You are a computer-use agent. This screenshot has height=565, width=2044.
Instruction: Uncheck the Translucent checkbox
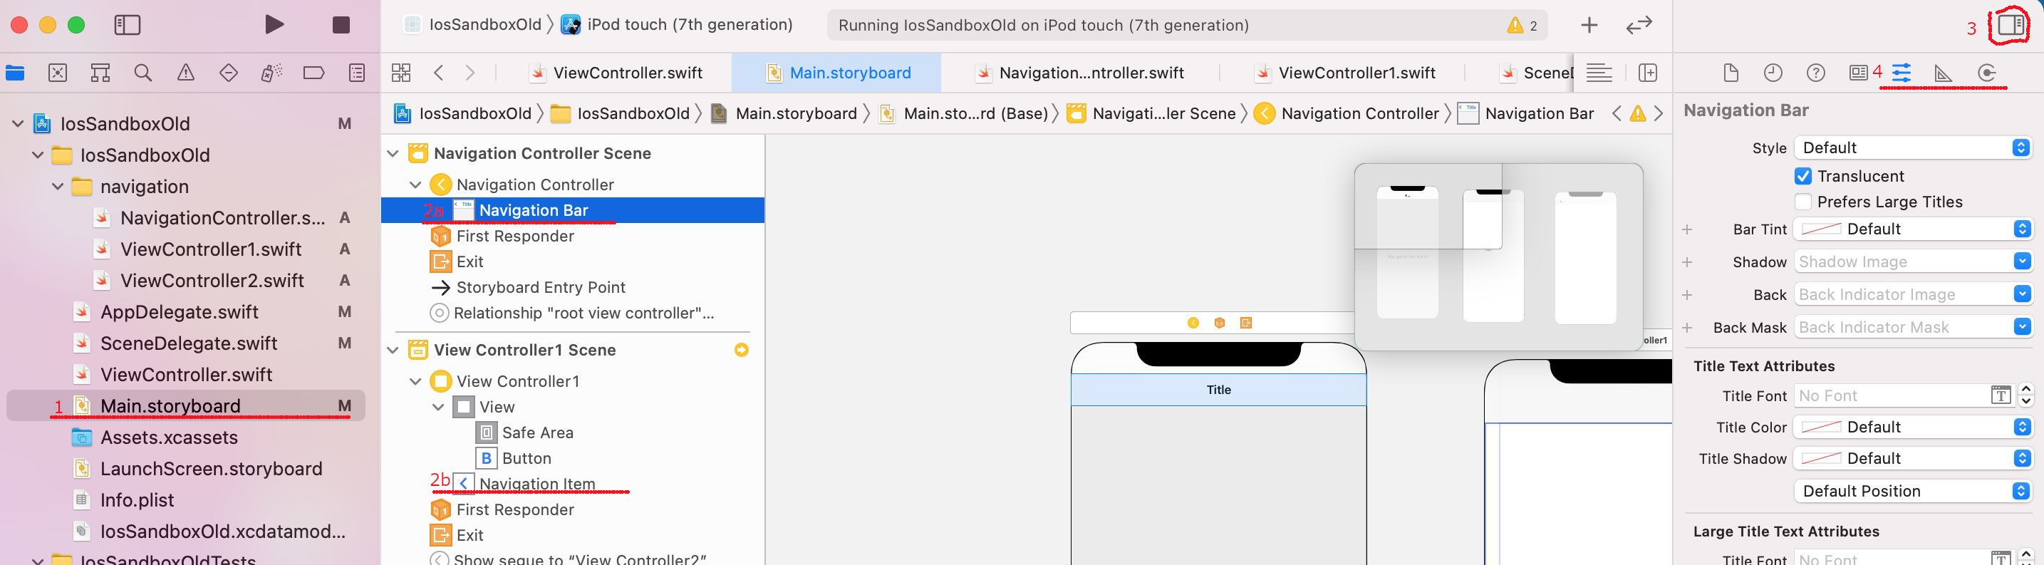pos(1802,176)
